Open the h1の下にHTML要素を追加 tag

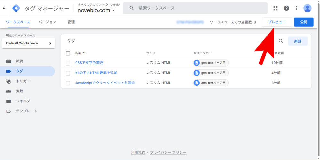[96, 73]
